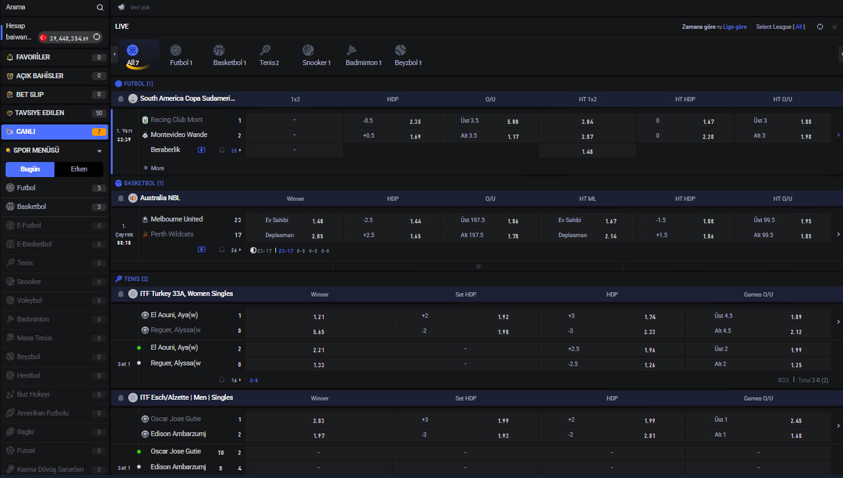Open the megaphone announcements icon
The width and height of the screenshot is (843, 478).
(121, 8)
